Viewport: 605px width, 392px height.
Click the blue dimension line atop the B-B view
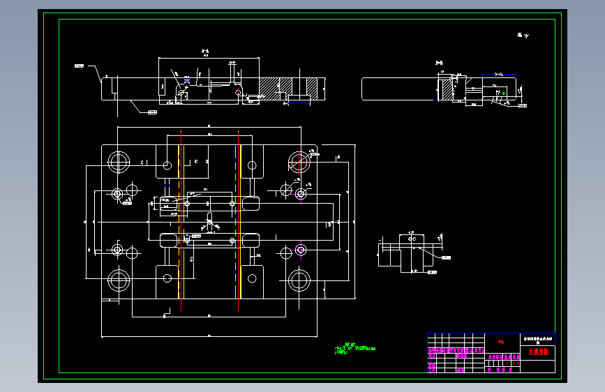(499, 74)
